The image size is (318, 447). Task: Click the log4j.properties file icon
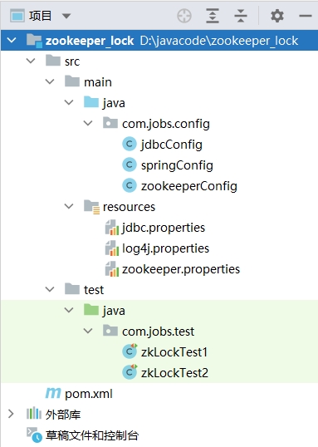tap(112, 248)
